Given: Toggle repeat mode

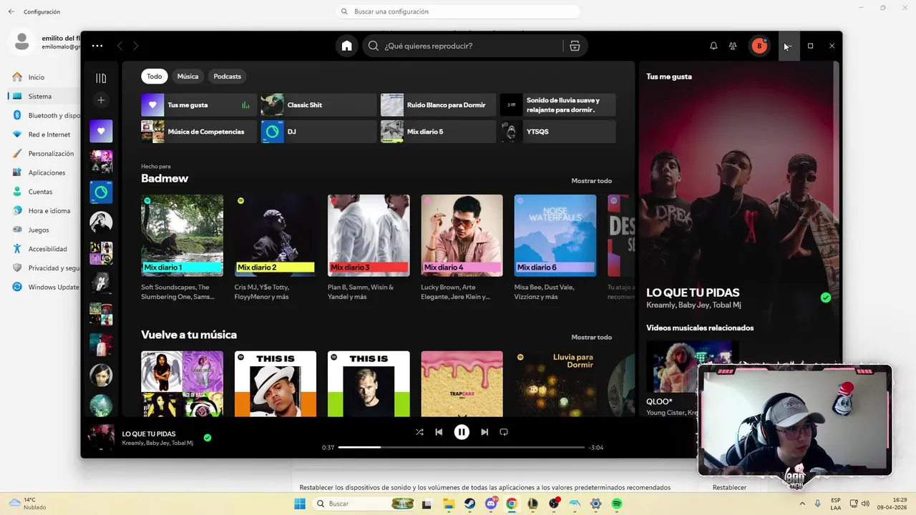Looking at the screenshot, I should pos(504,432).
